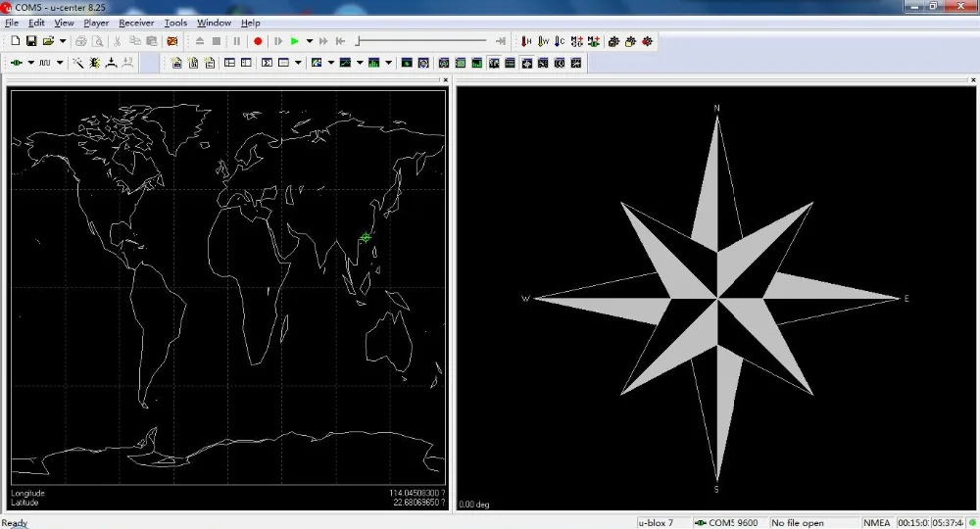Click the first M+ assistance icon

click(x=576, y=41)
